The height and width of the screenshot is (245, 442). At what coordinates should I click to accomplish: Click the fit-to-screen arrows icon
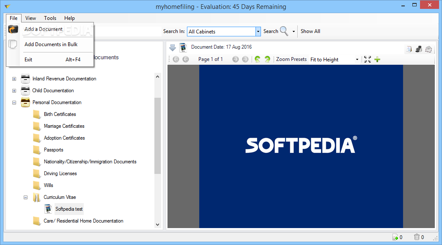[367, 59]
